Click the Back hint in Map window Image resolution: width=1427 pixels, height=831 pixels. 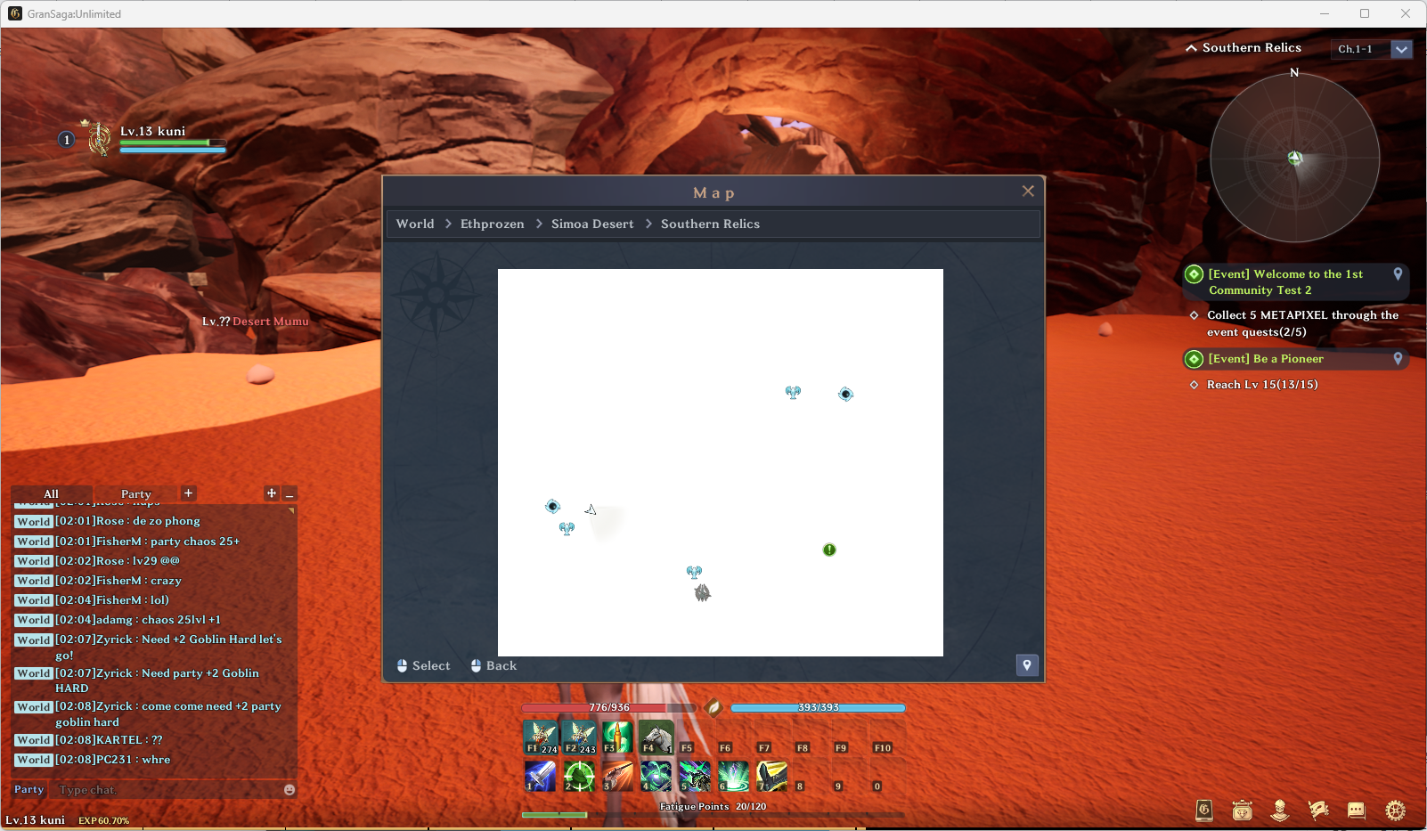[x=493, y=665]
